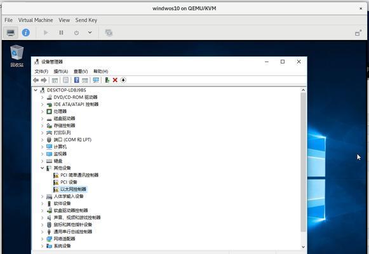Switch to fullscreen using top-right toolbar icon
The image size is (369, 254).
(358, 32)
